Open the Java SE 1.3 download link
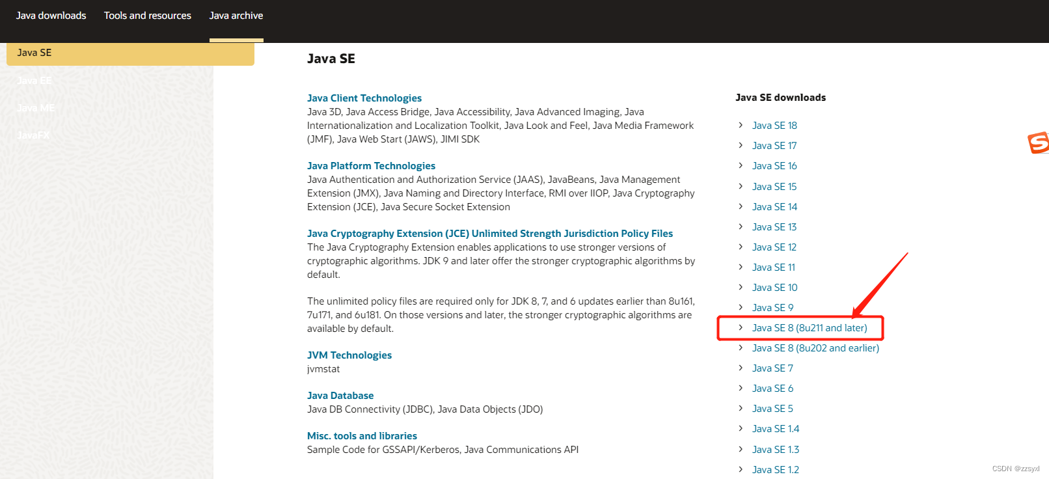Screen dimensions: 1049x479 click(776, 450)
